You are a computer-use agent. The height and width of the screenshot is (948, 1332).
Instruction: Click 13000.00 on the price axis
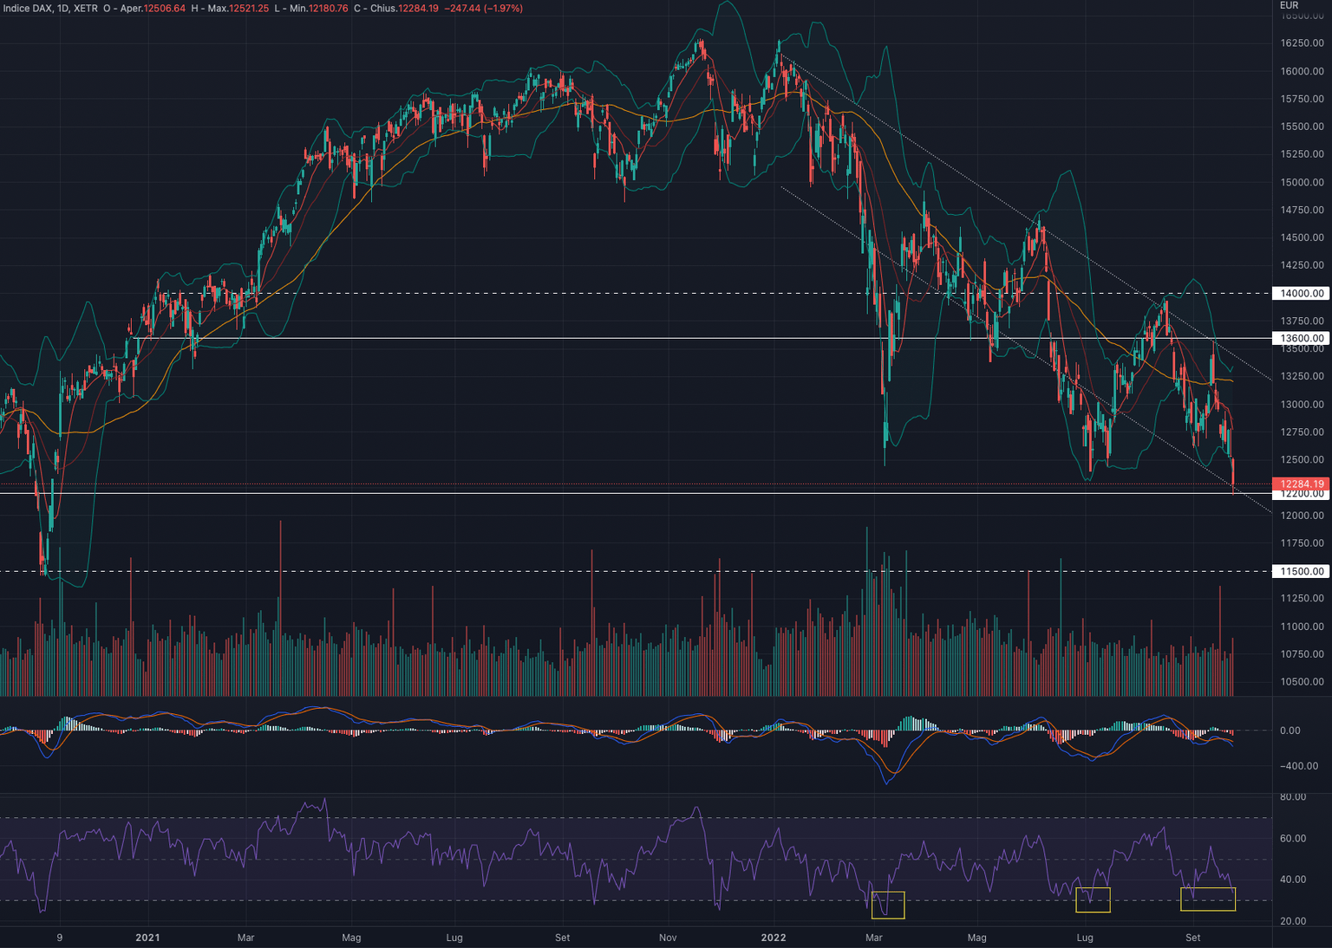pyautogui.click(x=1302, y=405)
